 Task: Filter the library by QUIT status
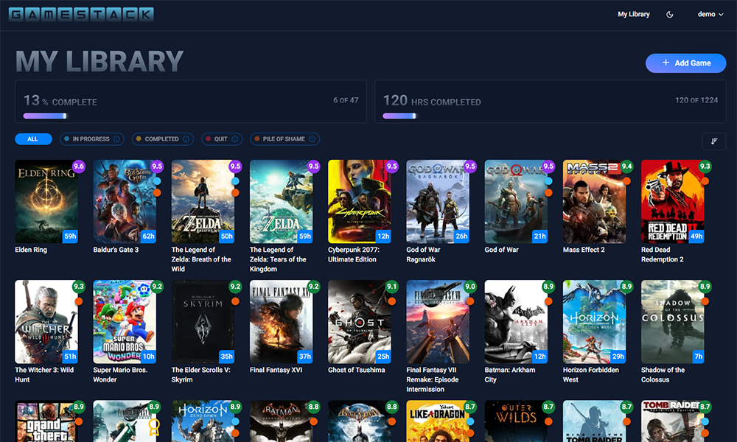(222, 139)
